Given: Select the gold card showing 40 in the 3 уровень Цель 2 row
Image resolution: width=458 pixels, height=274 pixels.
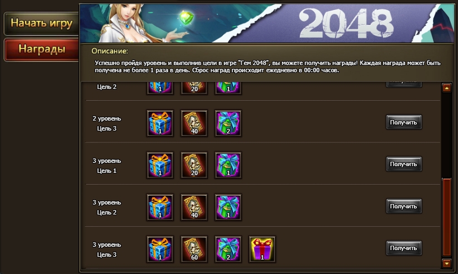Looking at the screenshot, I should pos(194,207).
